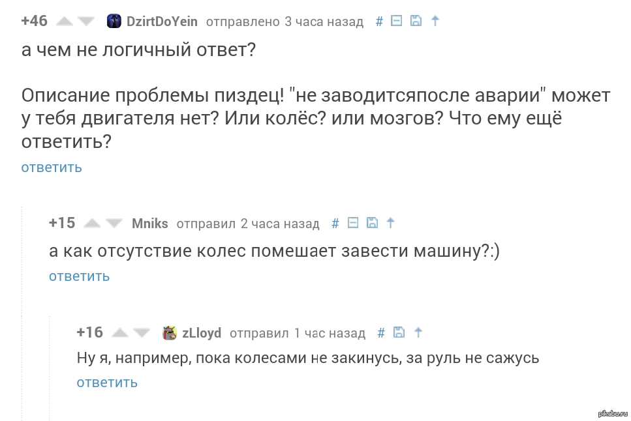The width and height of the screenshot is (631, 421).
Task: Save the zLloyd comment with floppy icon
Action: [399, 332]
